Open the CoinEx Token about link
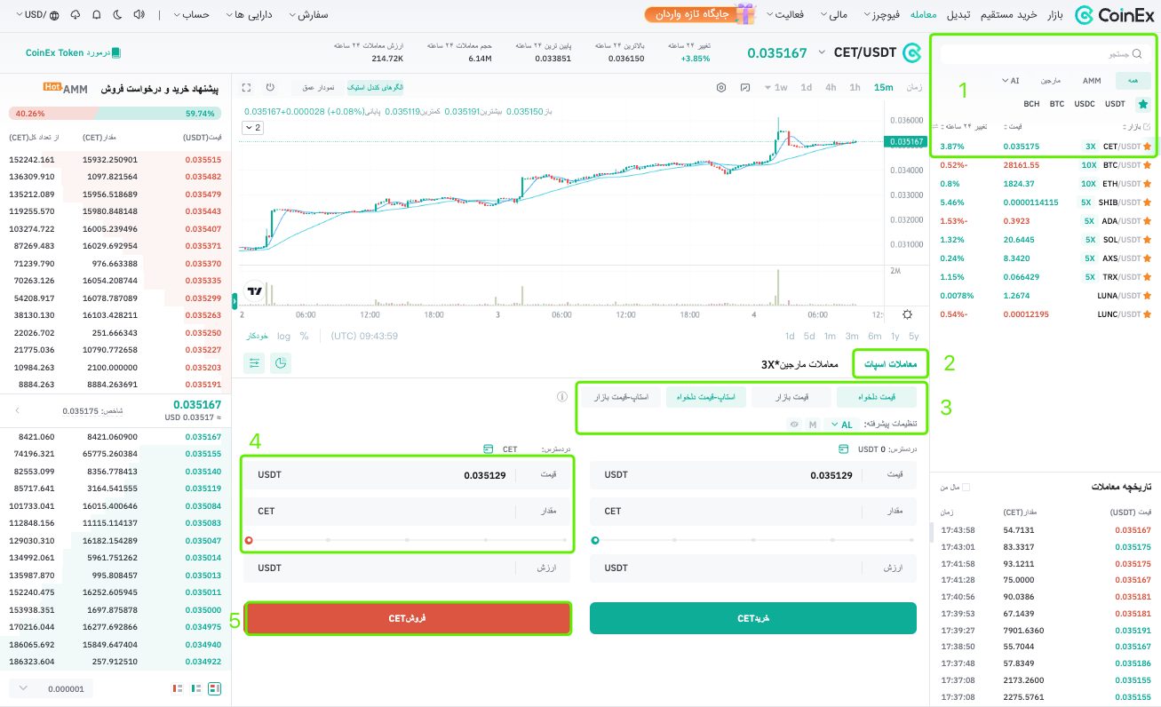The width and height of the screenshot is (1161, 707). (73, 53)
